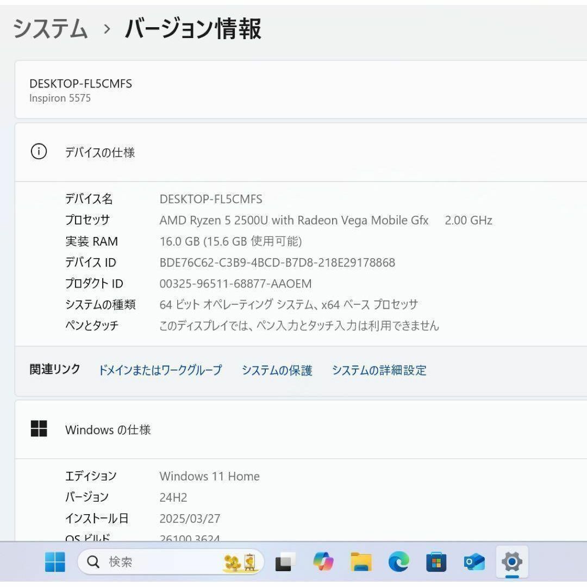Image resolution: width=587 pixels, height=587 pixels.
Task: Open File Explorer from taskbar
Action: click(x=361, y=561)
